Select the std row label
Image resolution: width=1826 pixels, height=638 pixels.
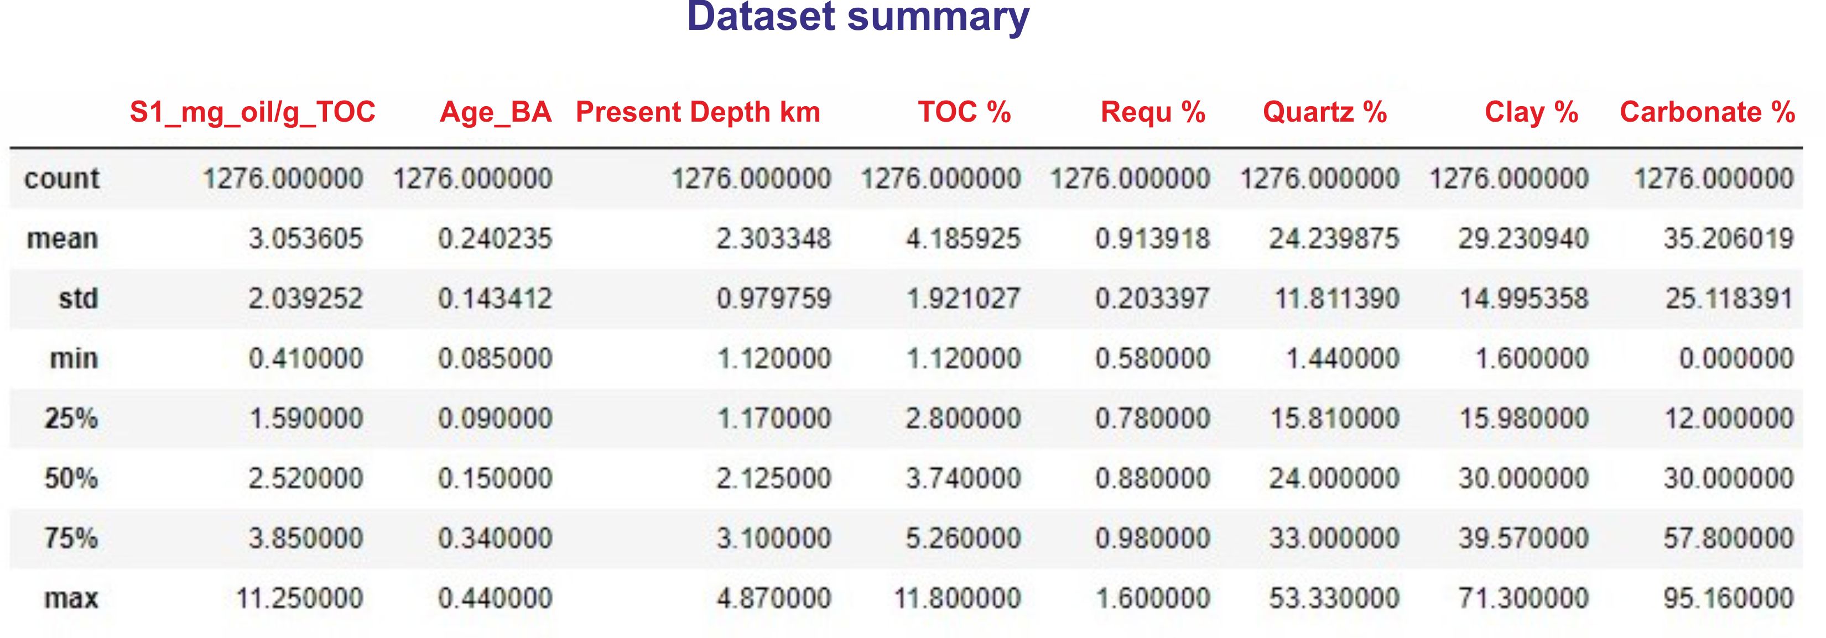click(78, 298)
